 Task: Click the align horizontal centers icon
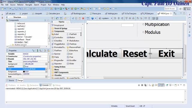coord(119,18)
